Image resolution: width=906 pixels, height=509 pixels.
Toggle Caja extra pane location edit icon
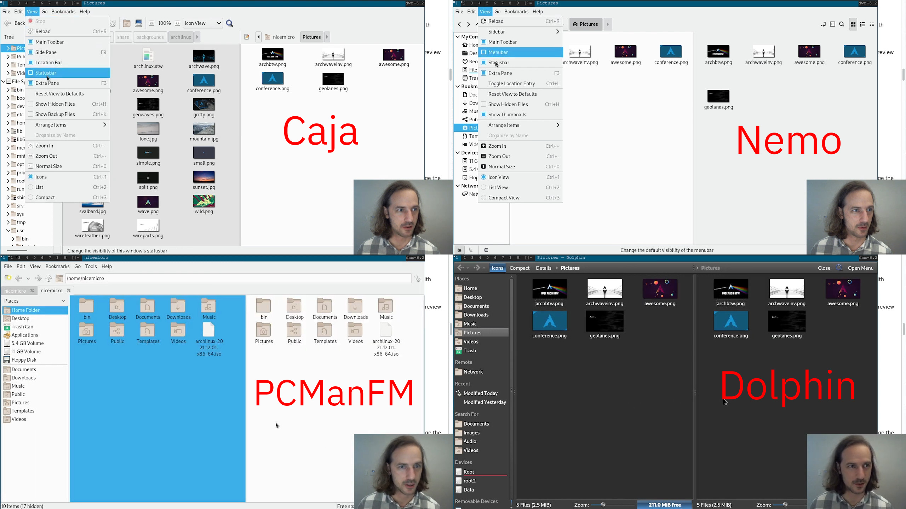point(247,37)
